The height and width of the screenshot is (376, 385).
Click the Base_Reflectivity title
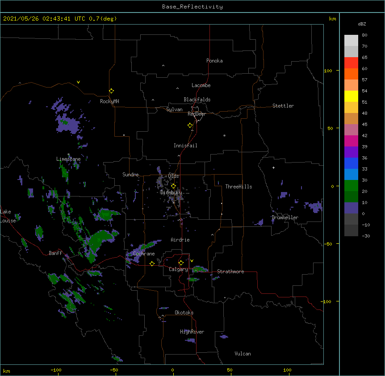pyautogui.click(x=192, y=7)
